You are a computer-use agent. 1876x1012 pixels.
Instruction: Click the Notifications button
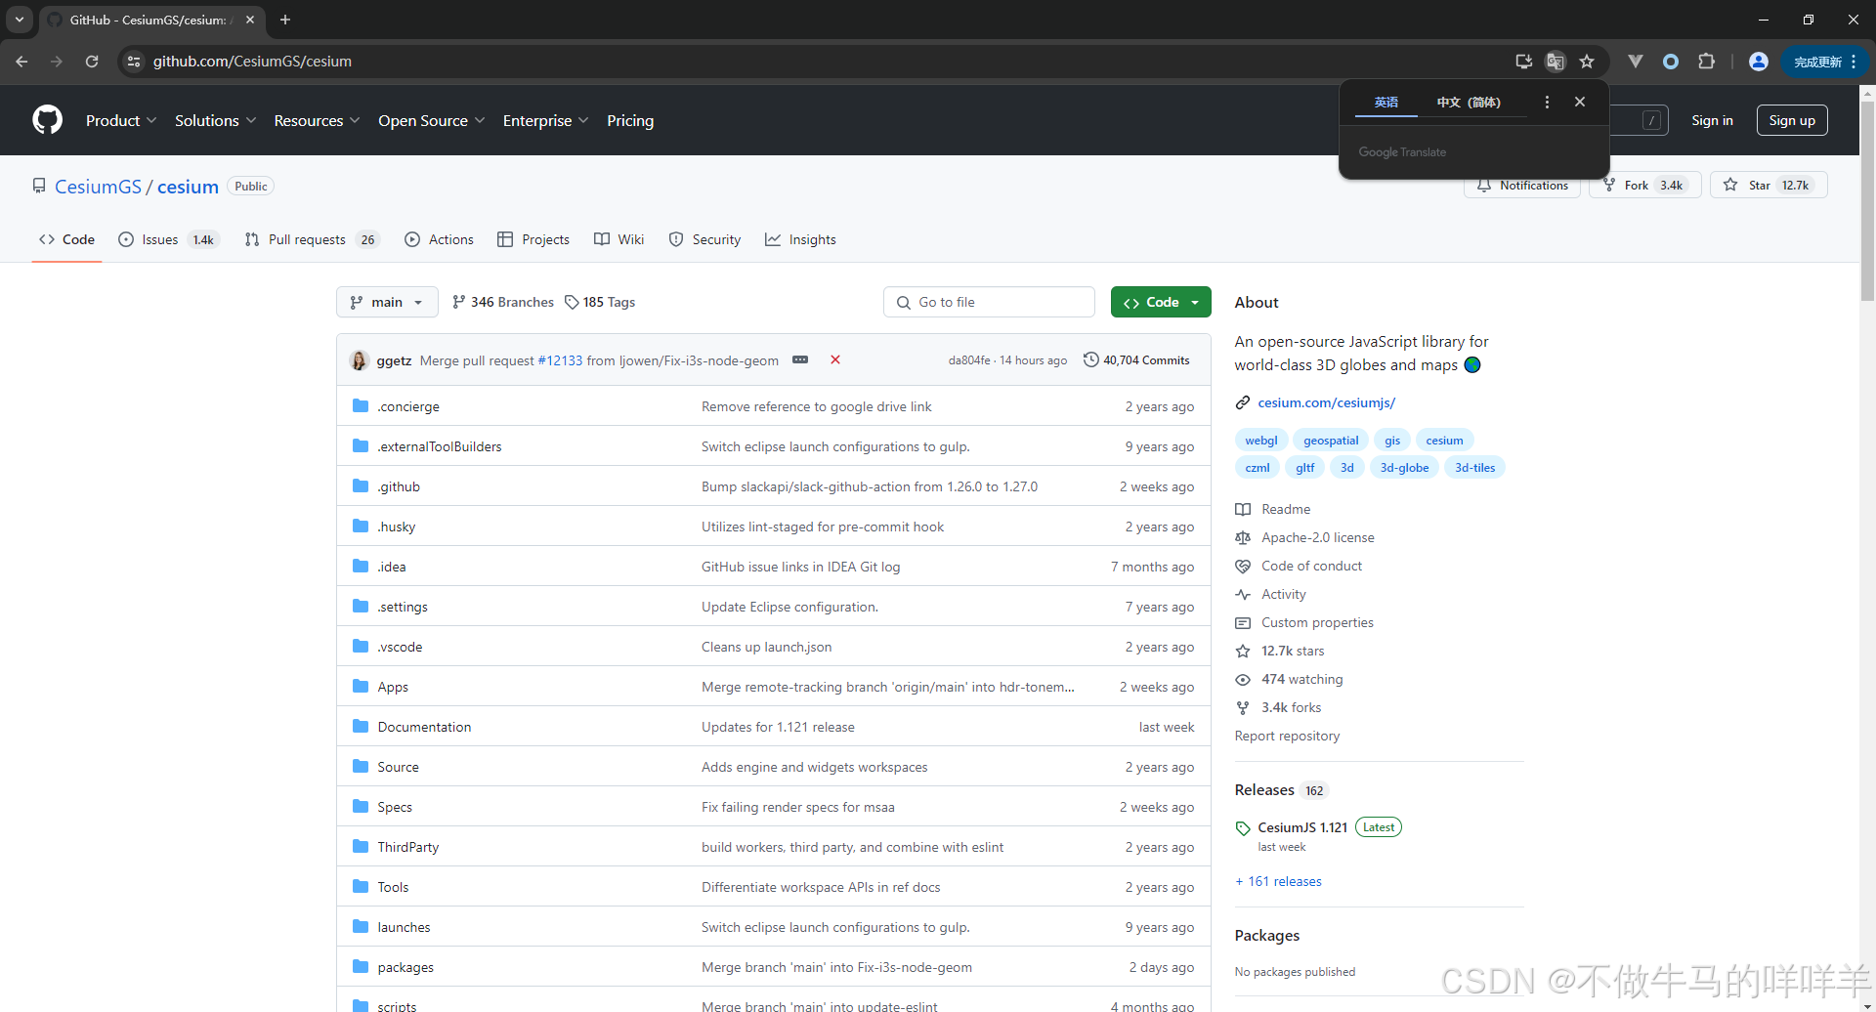pyautogui.click(x=1522, y=185)
